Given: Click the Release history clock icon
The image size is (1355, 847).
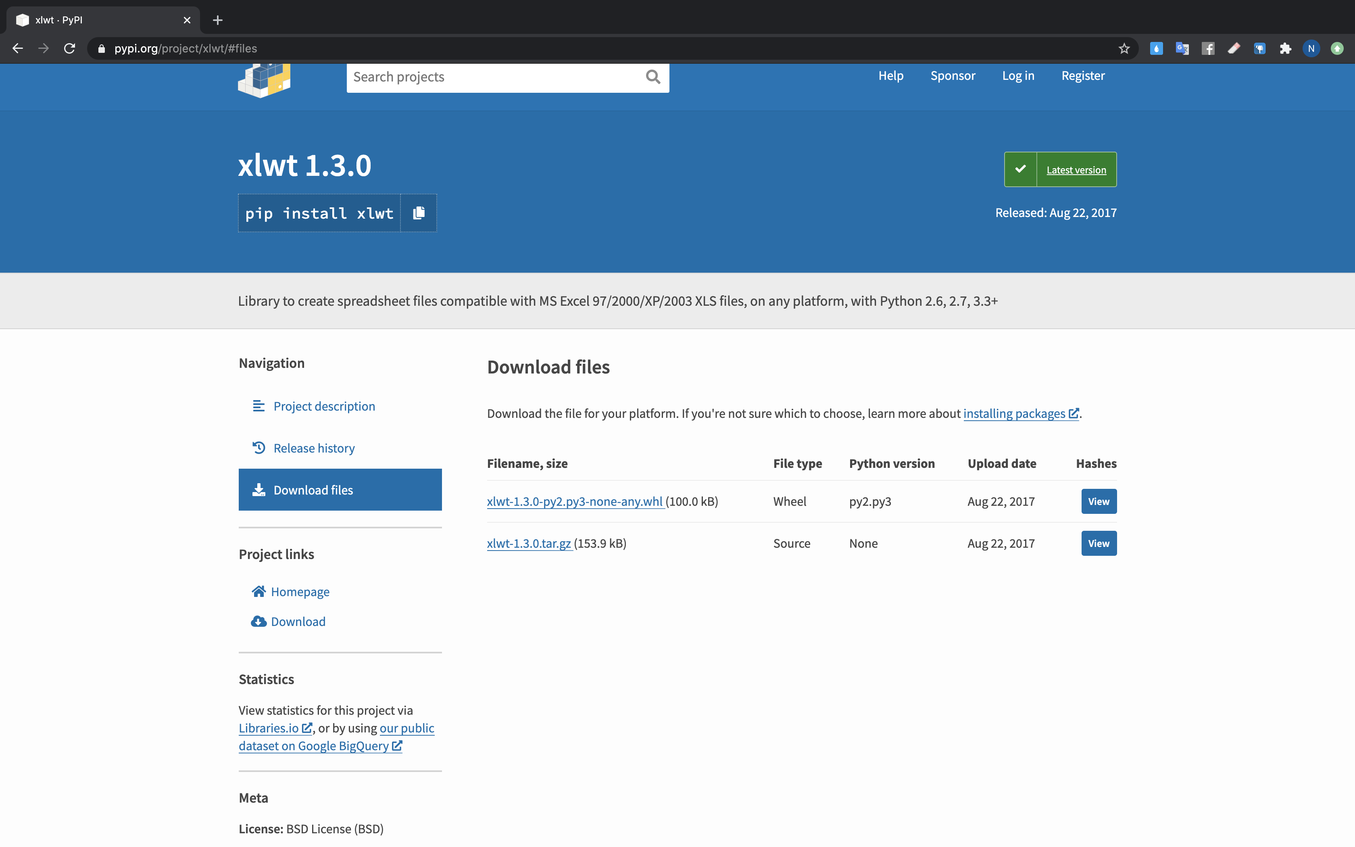Looking at the screenshot, I should coord(258,448).
